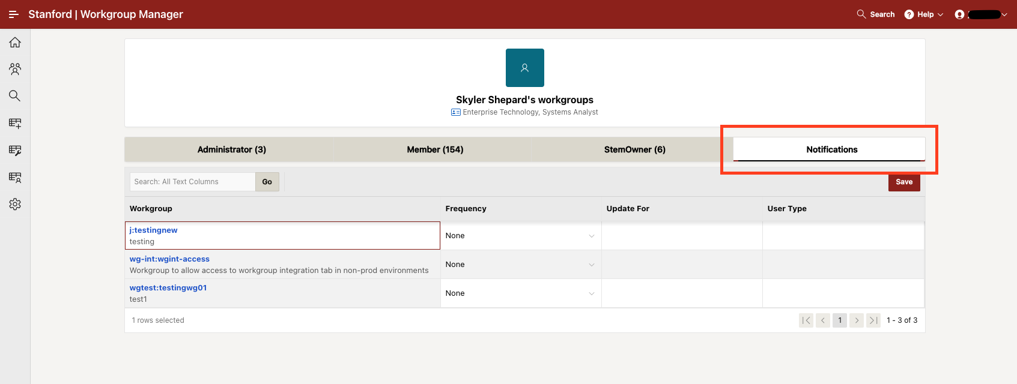Open the Help menu
The width and height of the screenshot is (1017, 384).
pos(924,14)
